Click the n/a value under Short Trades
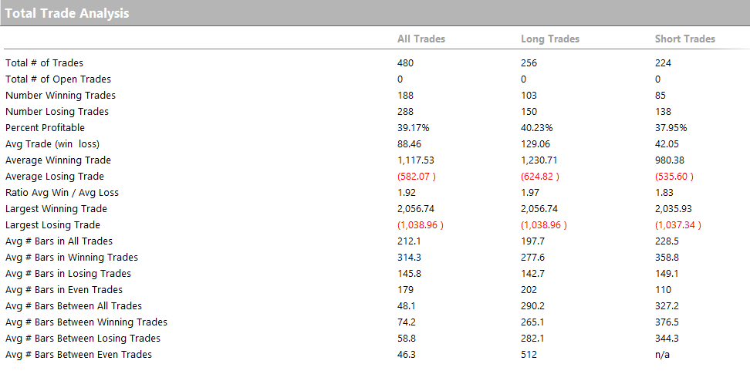Image resolution: width=750 pixels, height=381 pixels. pos(663,356)
